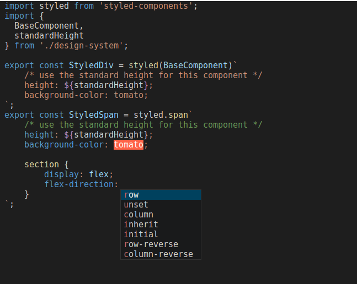Image resolution: width=357 pixels, height=284 pixels.
Task: Click the 'section {' selector line
Action: coord(46,165)
